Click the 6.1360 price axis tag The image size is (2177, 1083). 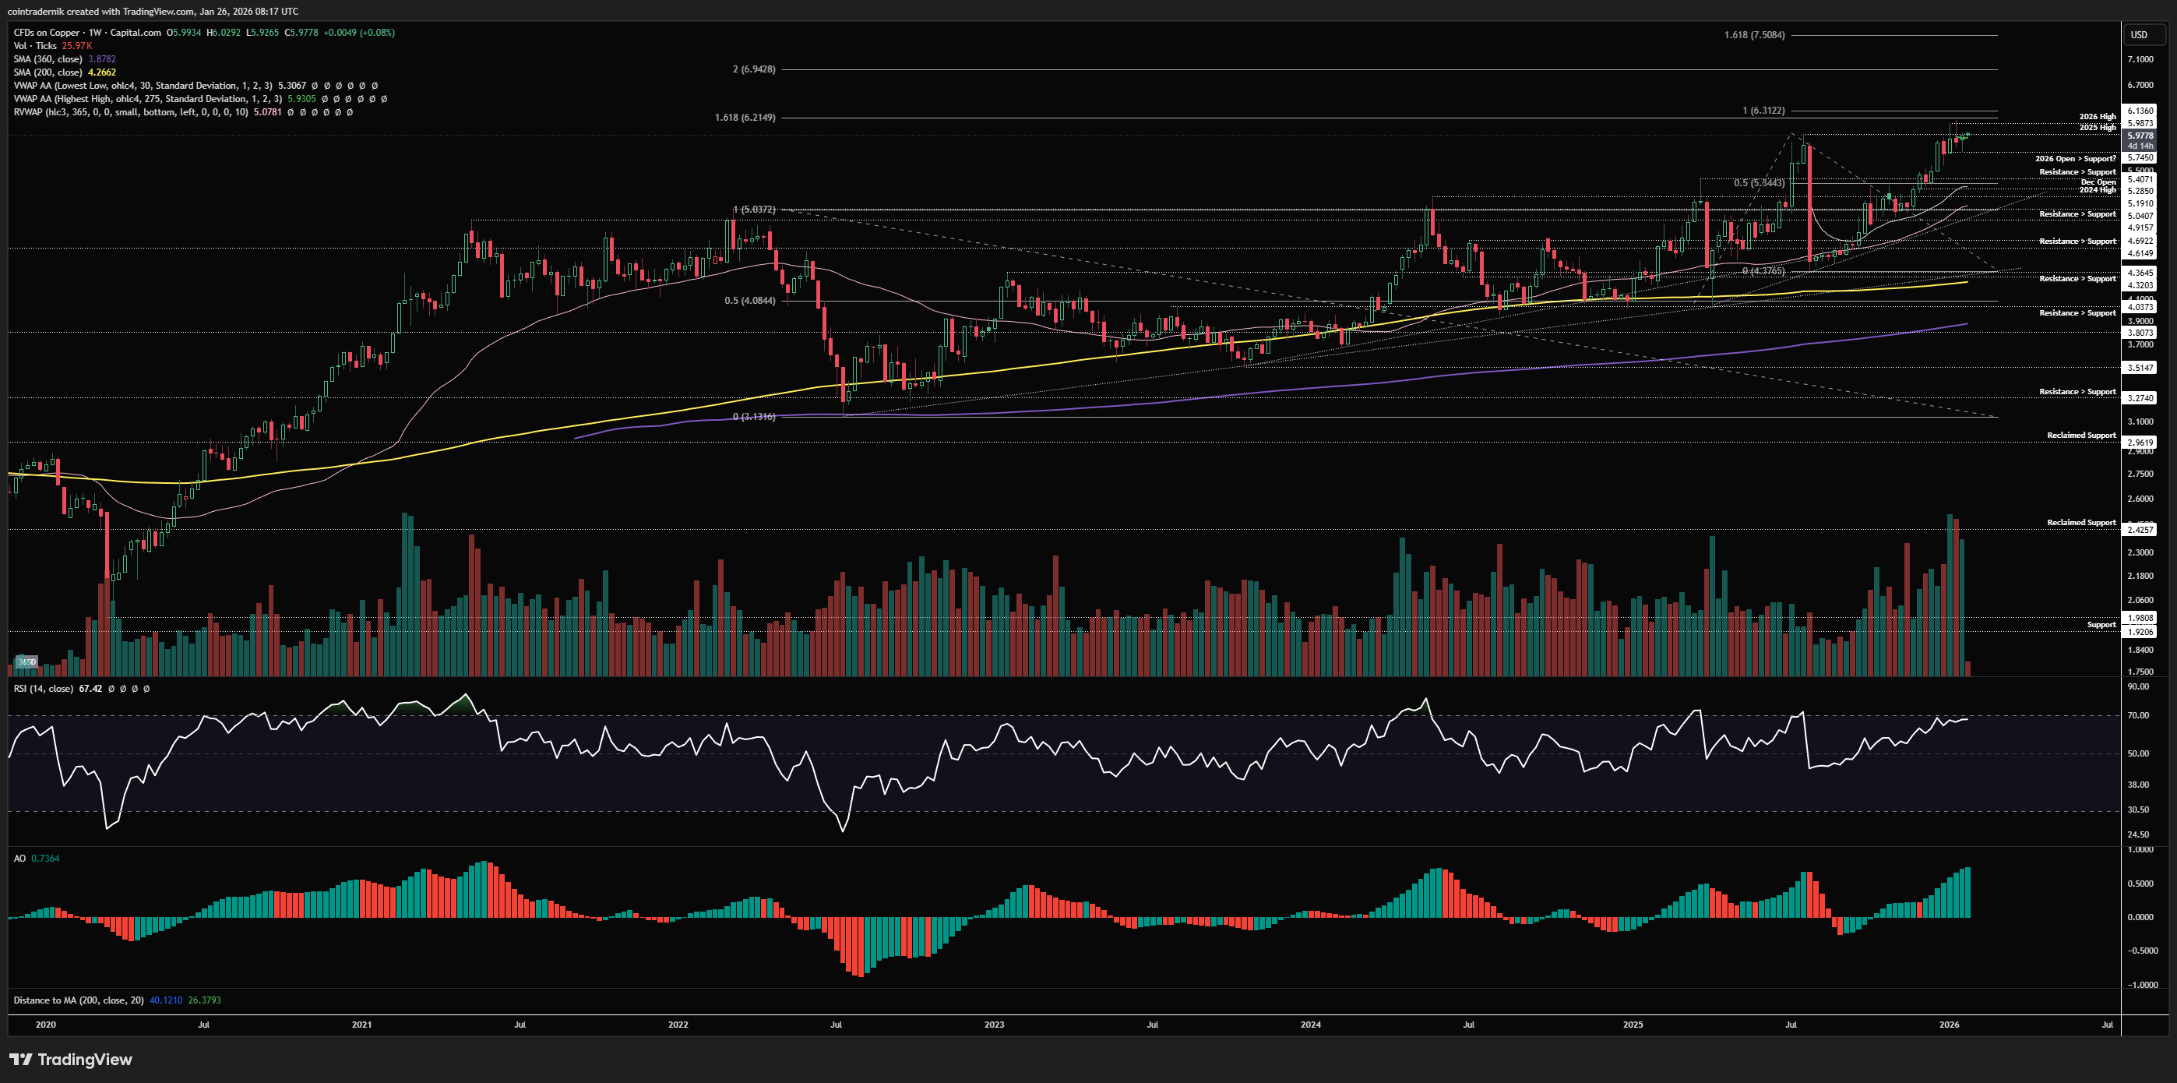[x=2140, y=111]
